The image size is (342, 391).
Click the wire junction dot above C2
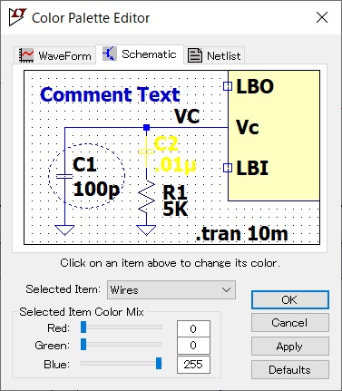(x=147, y=128)
